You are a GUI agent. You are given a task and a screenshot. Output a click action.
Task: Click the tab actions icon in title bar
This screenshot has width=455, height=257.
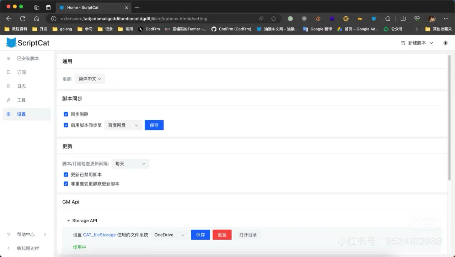[x=48, y=7]
